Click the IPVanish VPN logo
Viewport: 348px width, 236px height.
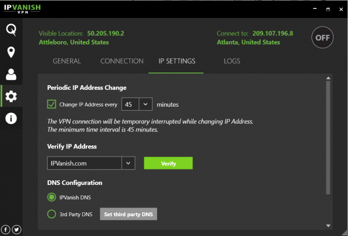coord(23,9)
